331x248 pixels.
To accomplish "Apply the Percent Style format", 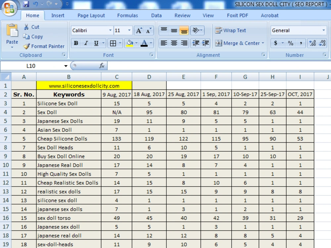I will point(291,43).
